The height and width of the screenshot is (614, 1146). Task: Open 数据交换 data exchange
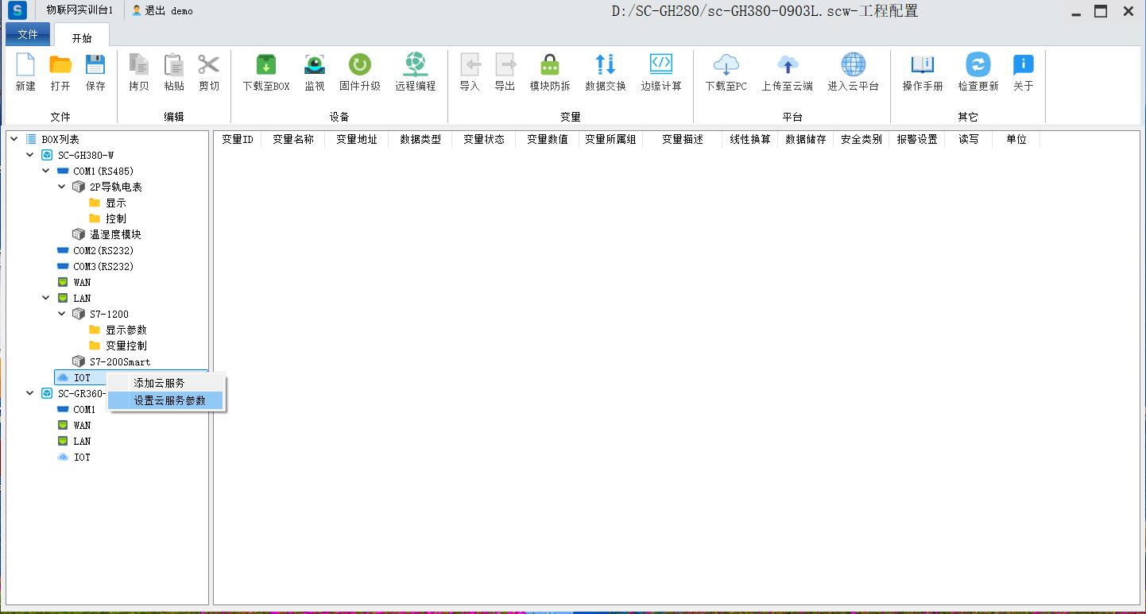605,65
